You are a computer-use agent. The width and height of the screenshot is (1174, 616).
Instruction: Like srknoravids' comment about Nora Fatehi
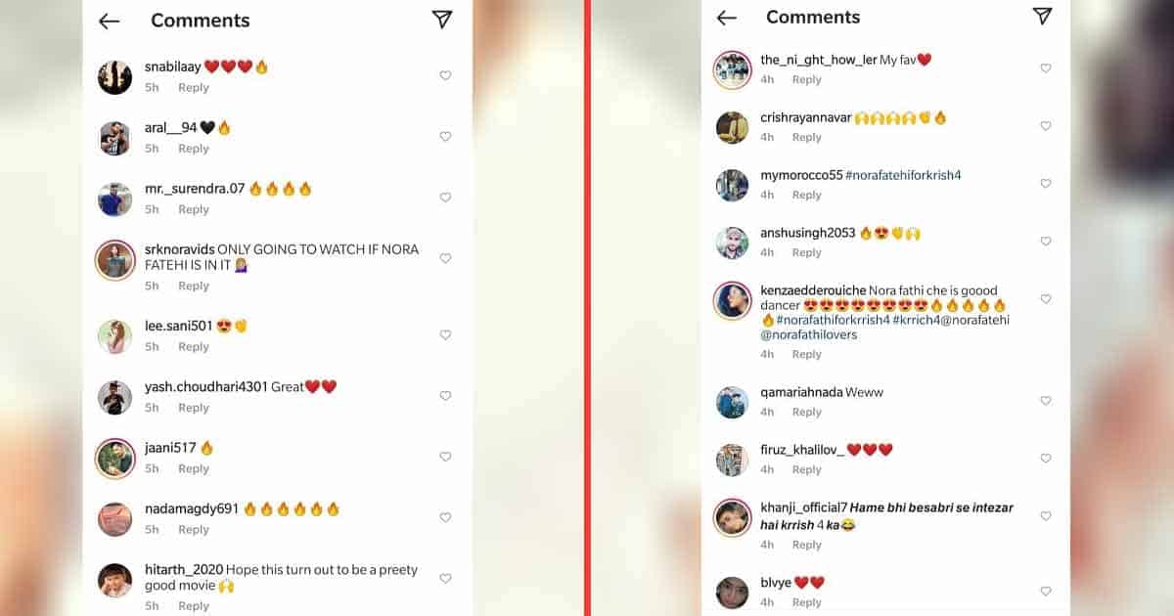tap(445, 258)
